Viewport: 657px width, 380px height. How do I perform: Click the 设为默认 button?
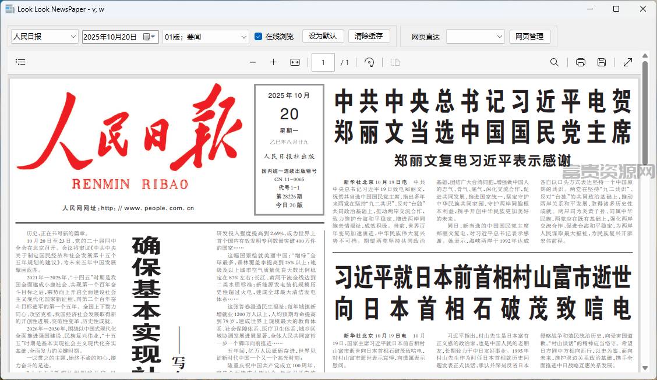pyautogui.click(x=323, y=36)
